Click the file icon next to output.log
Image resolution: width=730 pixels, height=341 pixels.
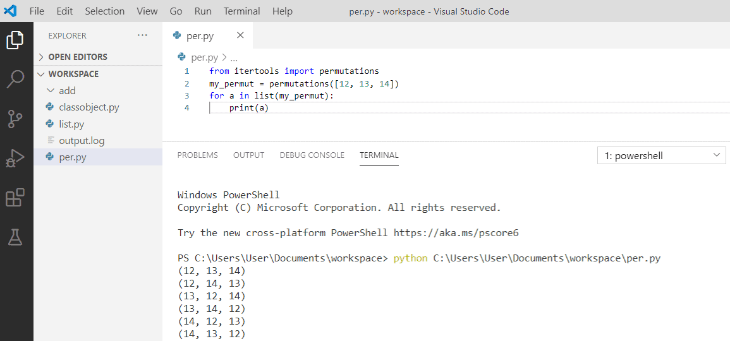click(51, 140)
